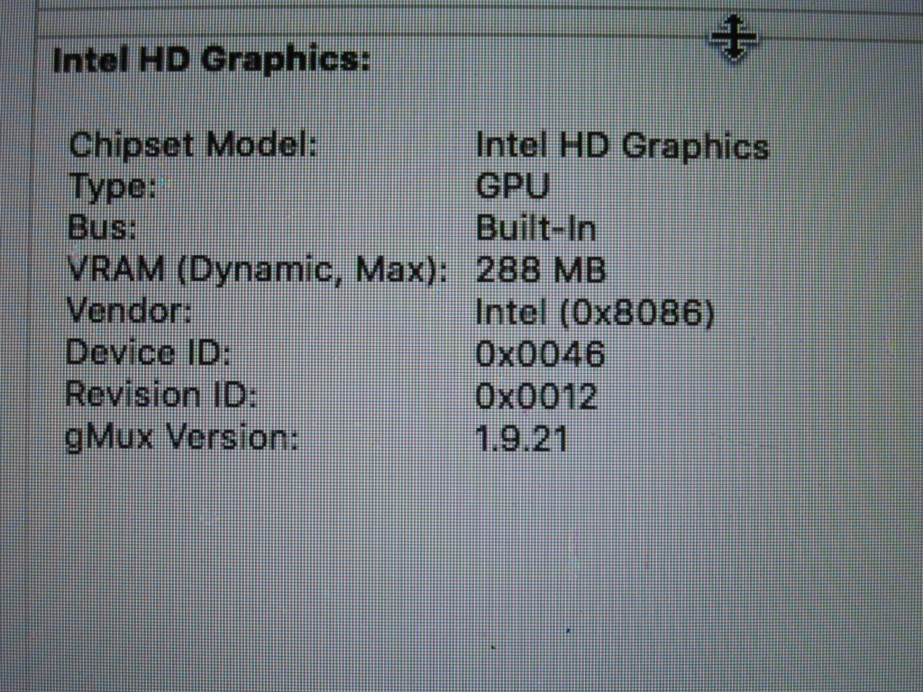Click the 'VRAM (Dynamic, Max):' label
Viewport: 923px width, 692px height.
coord(257,270)
